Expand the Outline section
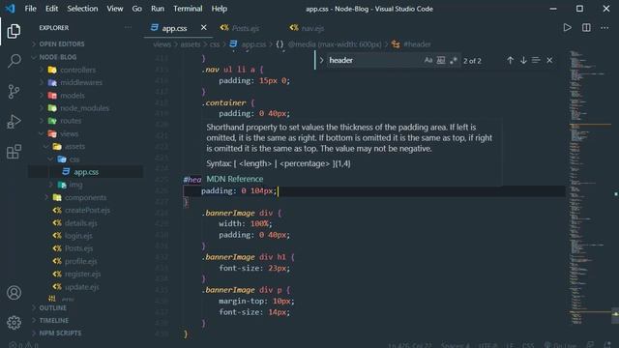Image resolution: width=619 pixels, height=348 pixels. point(52,308)
